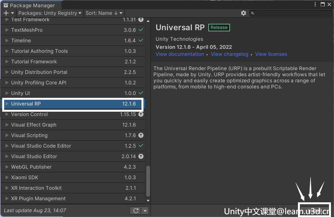This screenshot has height=217, width=334.
Task: Open the refresh options dropdown arrow
Action: pos(145,211)
